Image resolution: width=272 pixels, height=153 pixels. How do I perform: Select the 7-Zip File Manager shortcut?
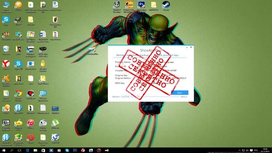coord(6,125)
